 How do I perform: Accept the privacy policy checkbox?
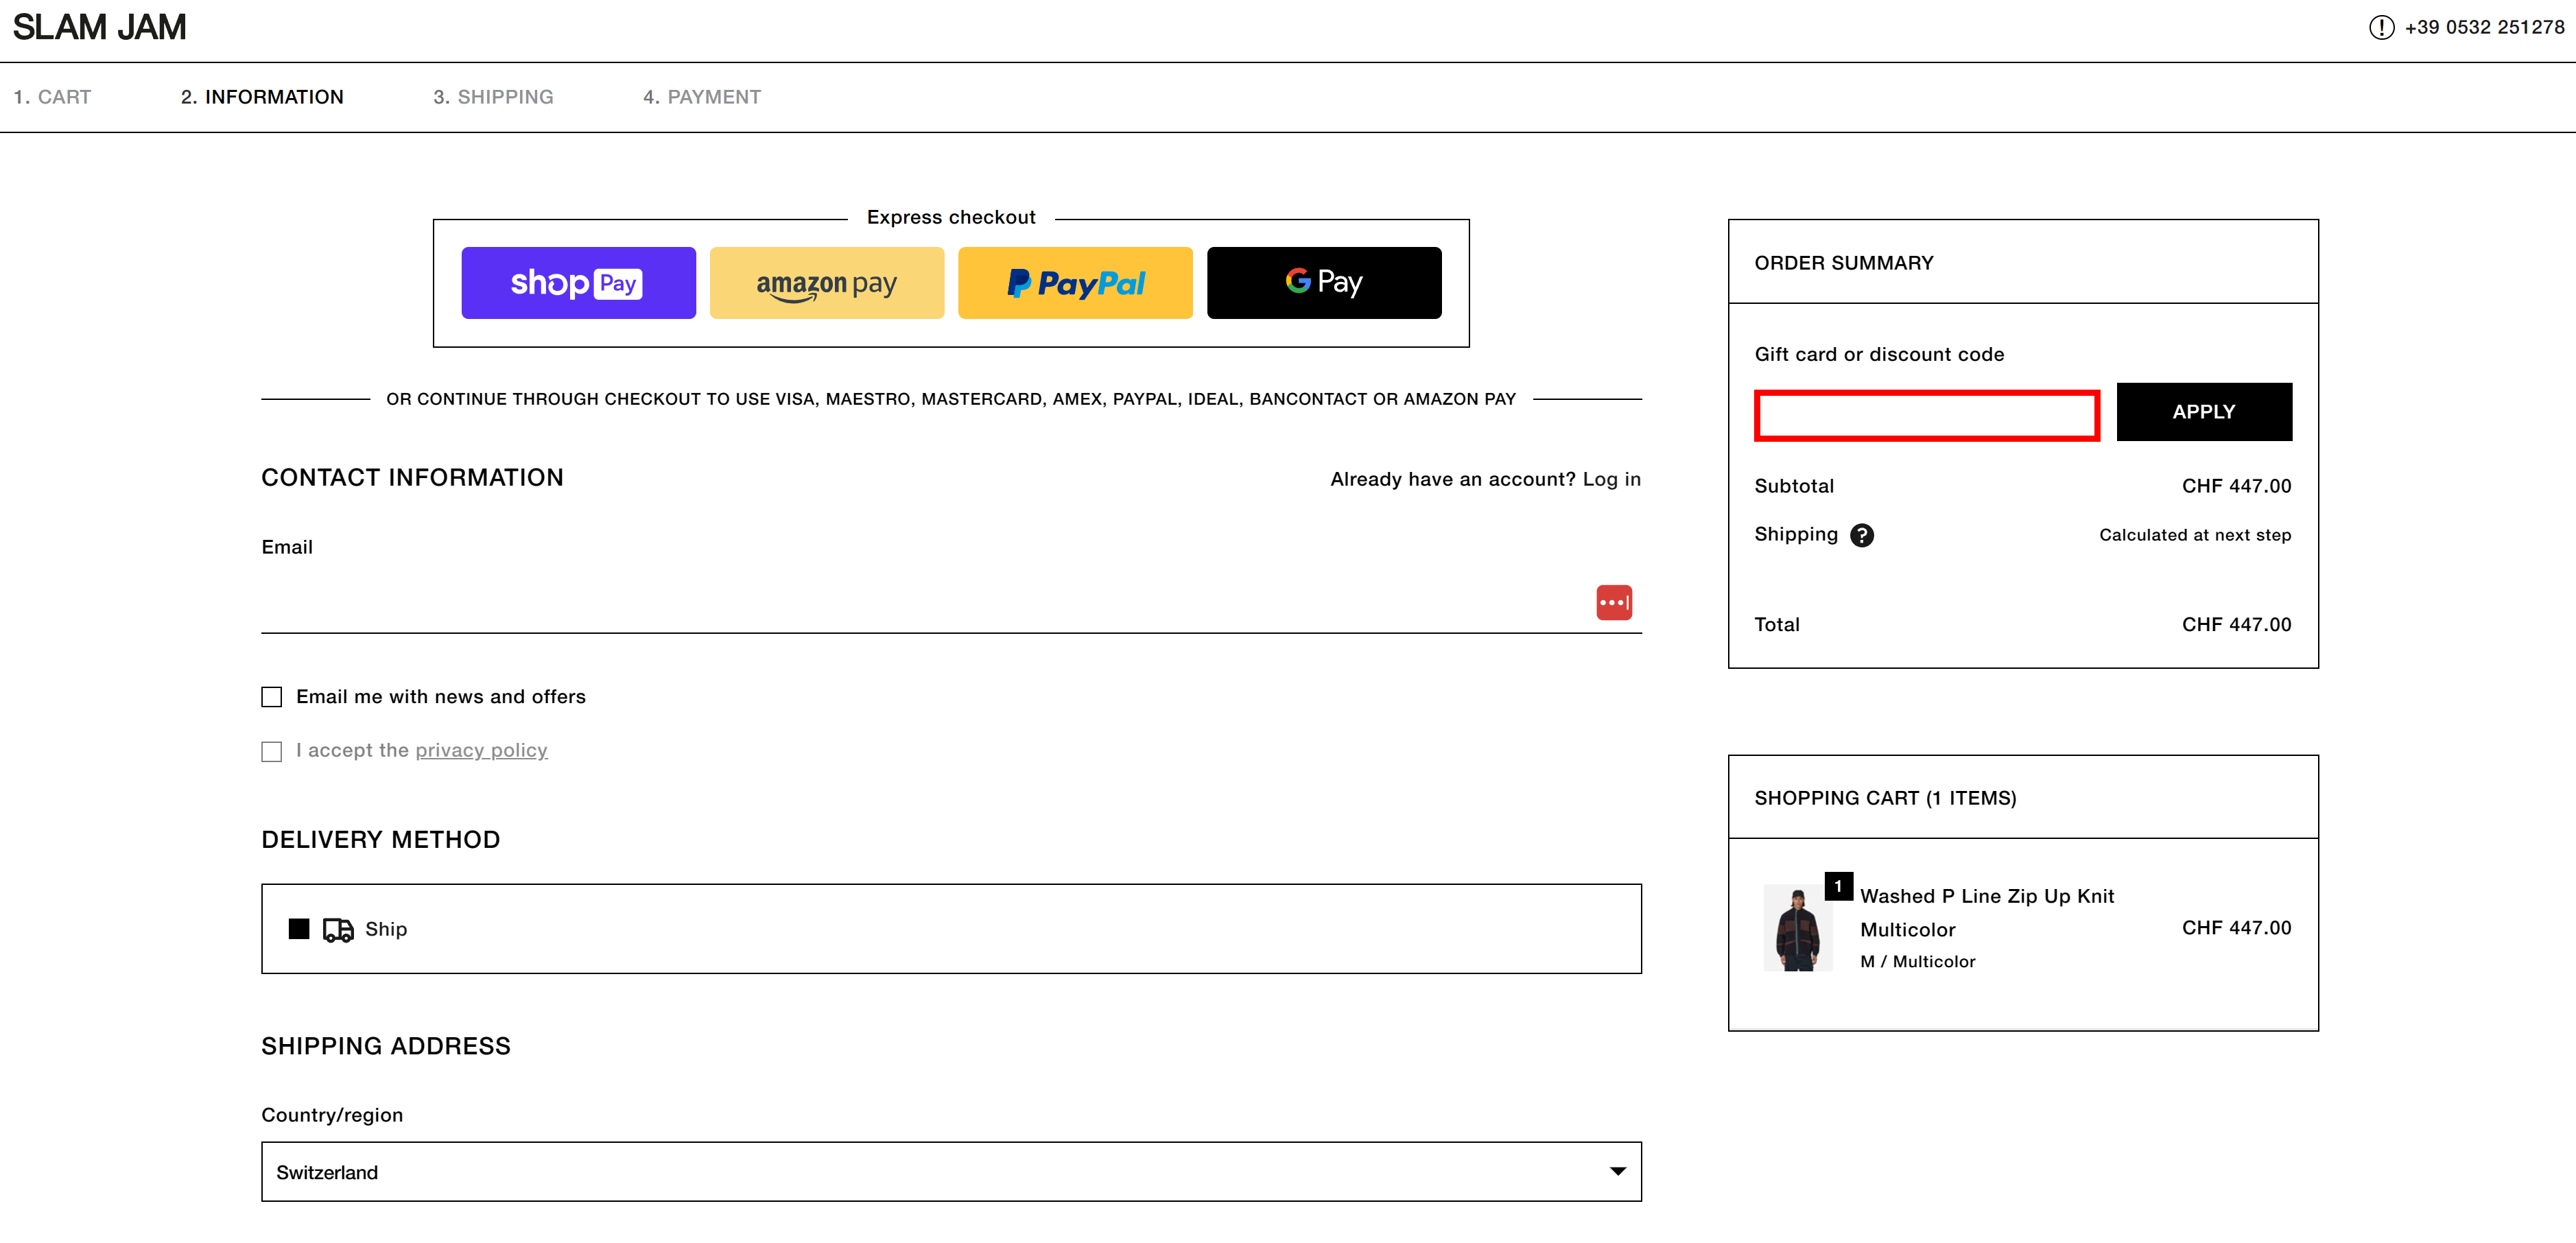coord(272,751)
